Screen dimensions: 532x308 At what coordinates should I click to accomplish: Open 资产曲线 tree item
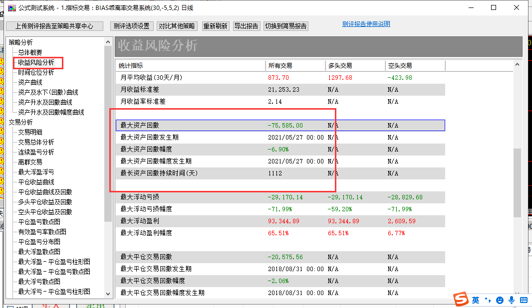pyautogui.click(x=30, y=82)
